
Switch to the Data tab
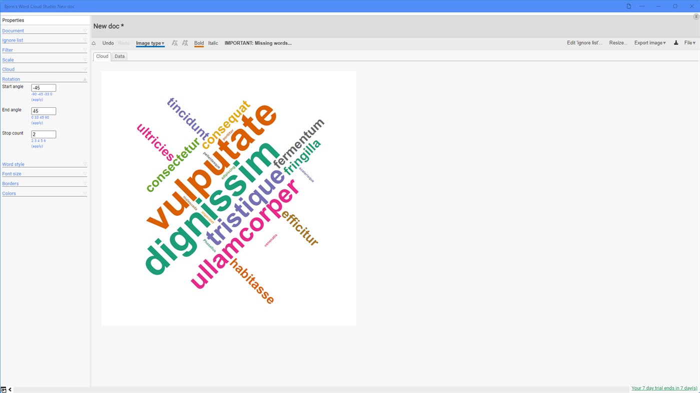[119, 56]
